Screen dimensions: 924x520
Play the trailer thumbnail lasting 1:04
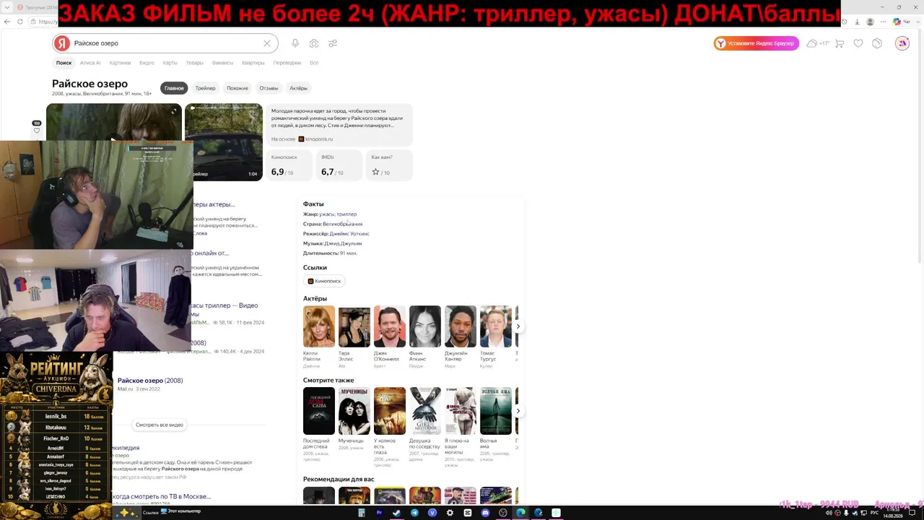pos(224,142)
